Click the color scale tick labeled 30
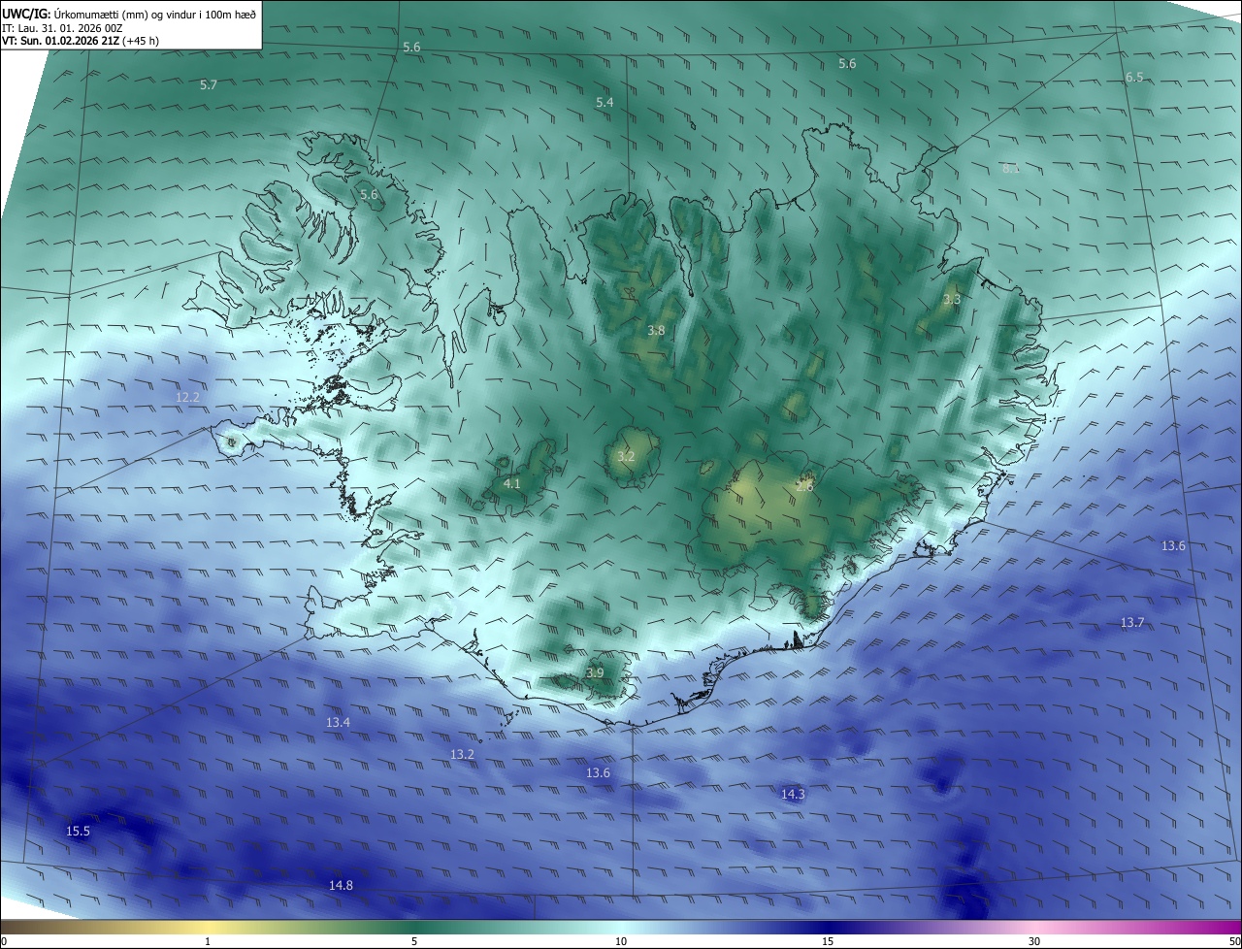The width and height of the screenshot is (1242, 949). 1034,941
